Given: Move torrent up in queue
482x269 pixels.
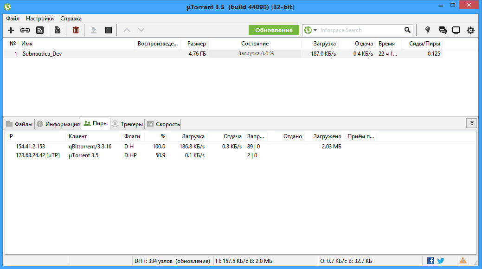Looking at the screenshot, I should pos(127,30).
